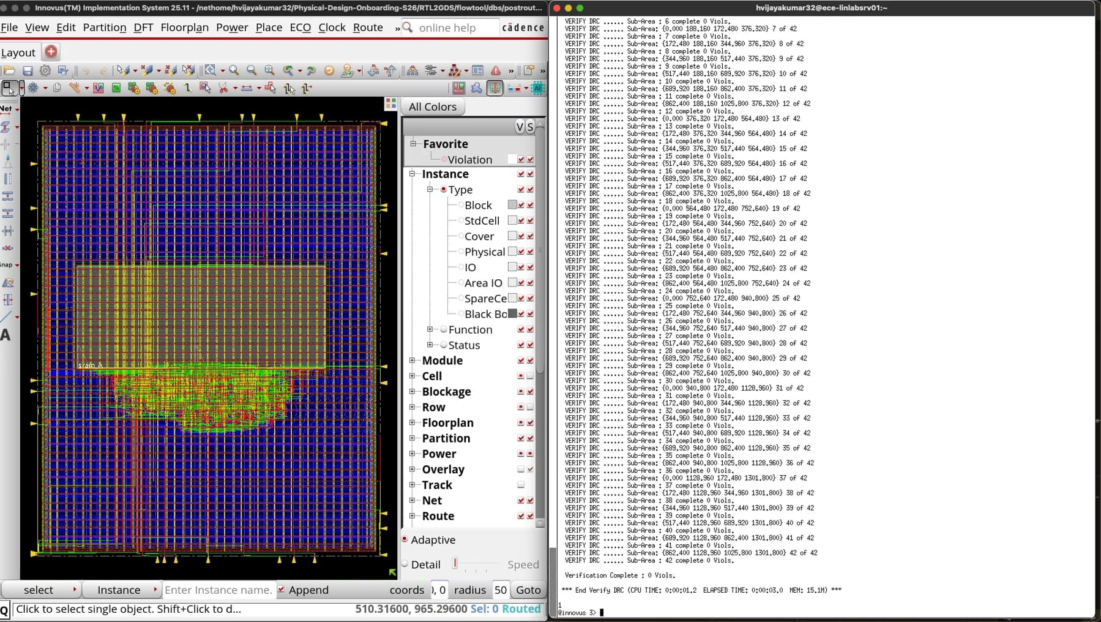Open the Place menu

pyautogui.click(x=269, y=28)
